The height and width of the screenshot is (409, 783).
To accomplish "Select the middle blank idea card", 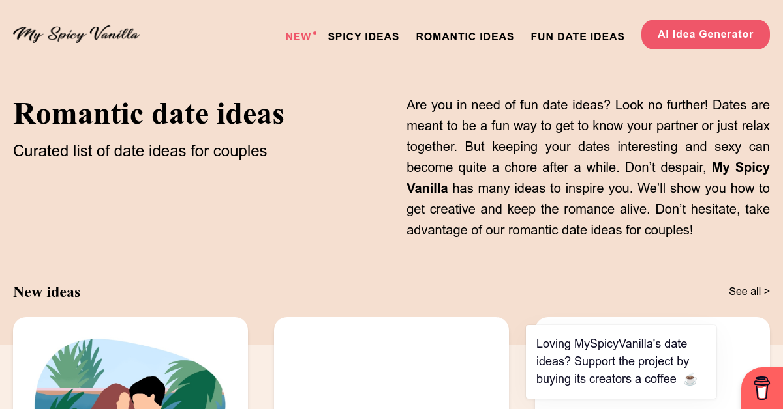I will click(391, 363).
